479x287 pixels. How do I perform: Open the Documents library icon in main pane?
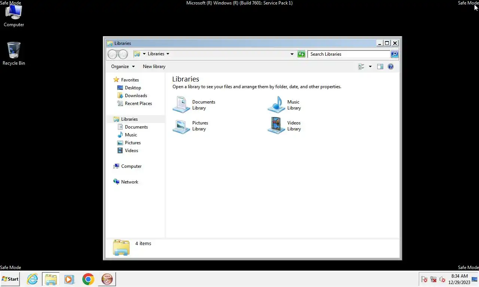pos(181,105)
